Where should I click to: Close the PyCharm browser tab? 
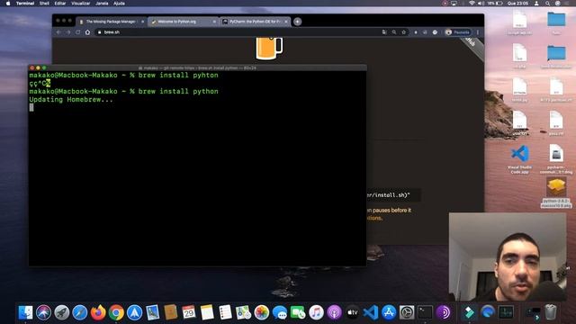point(286,22)
